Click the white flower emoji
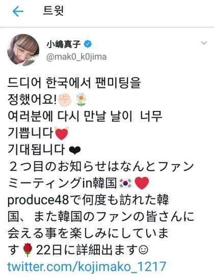The height and width of the screenshot is (277, 214). pyautogui.click(x=81, y=100)
